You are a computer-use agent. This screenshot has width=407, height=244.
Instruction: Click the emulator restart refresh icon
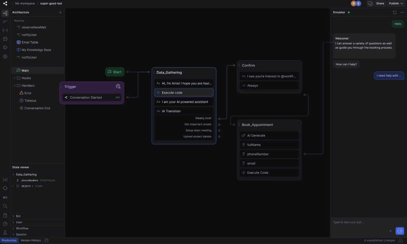(x=394, y=12)
